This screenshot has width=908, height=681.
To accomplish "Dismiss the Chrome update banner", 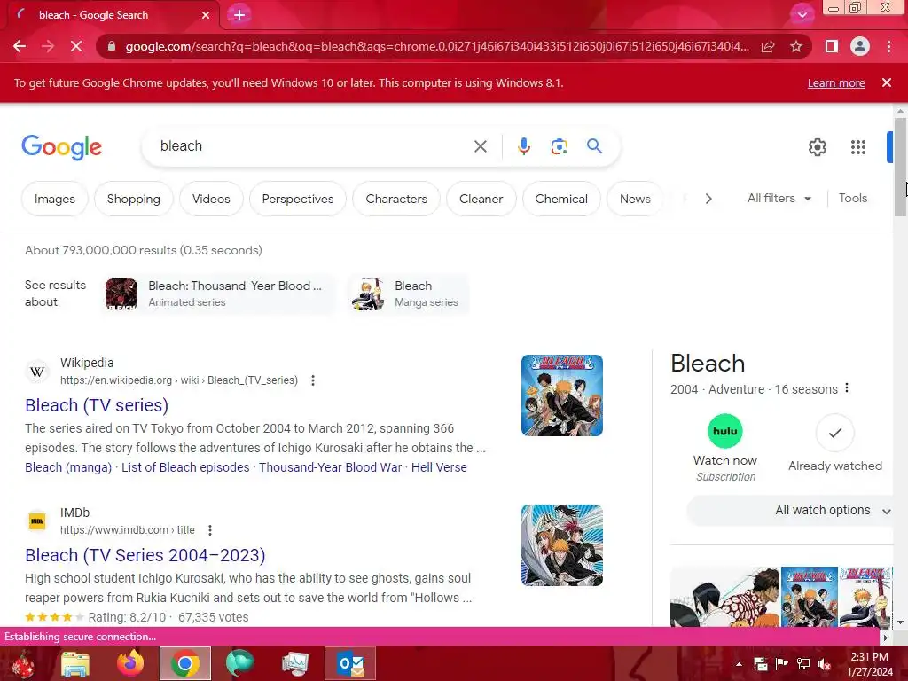I will [x=886, y=82].
